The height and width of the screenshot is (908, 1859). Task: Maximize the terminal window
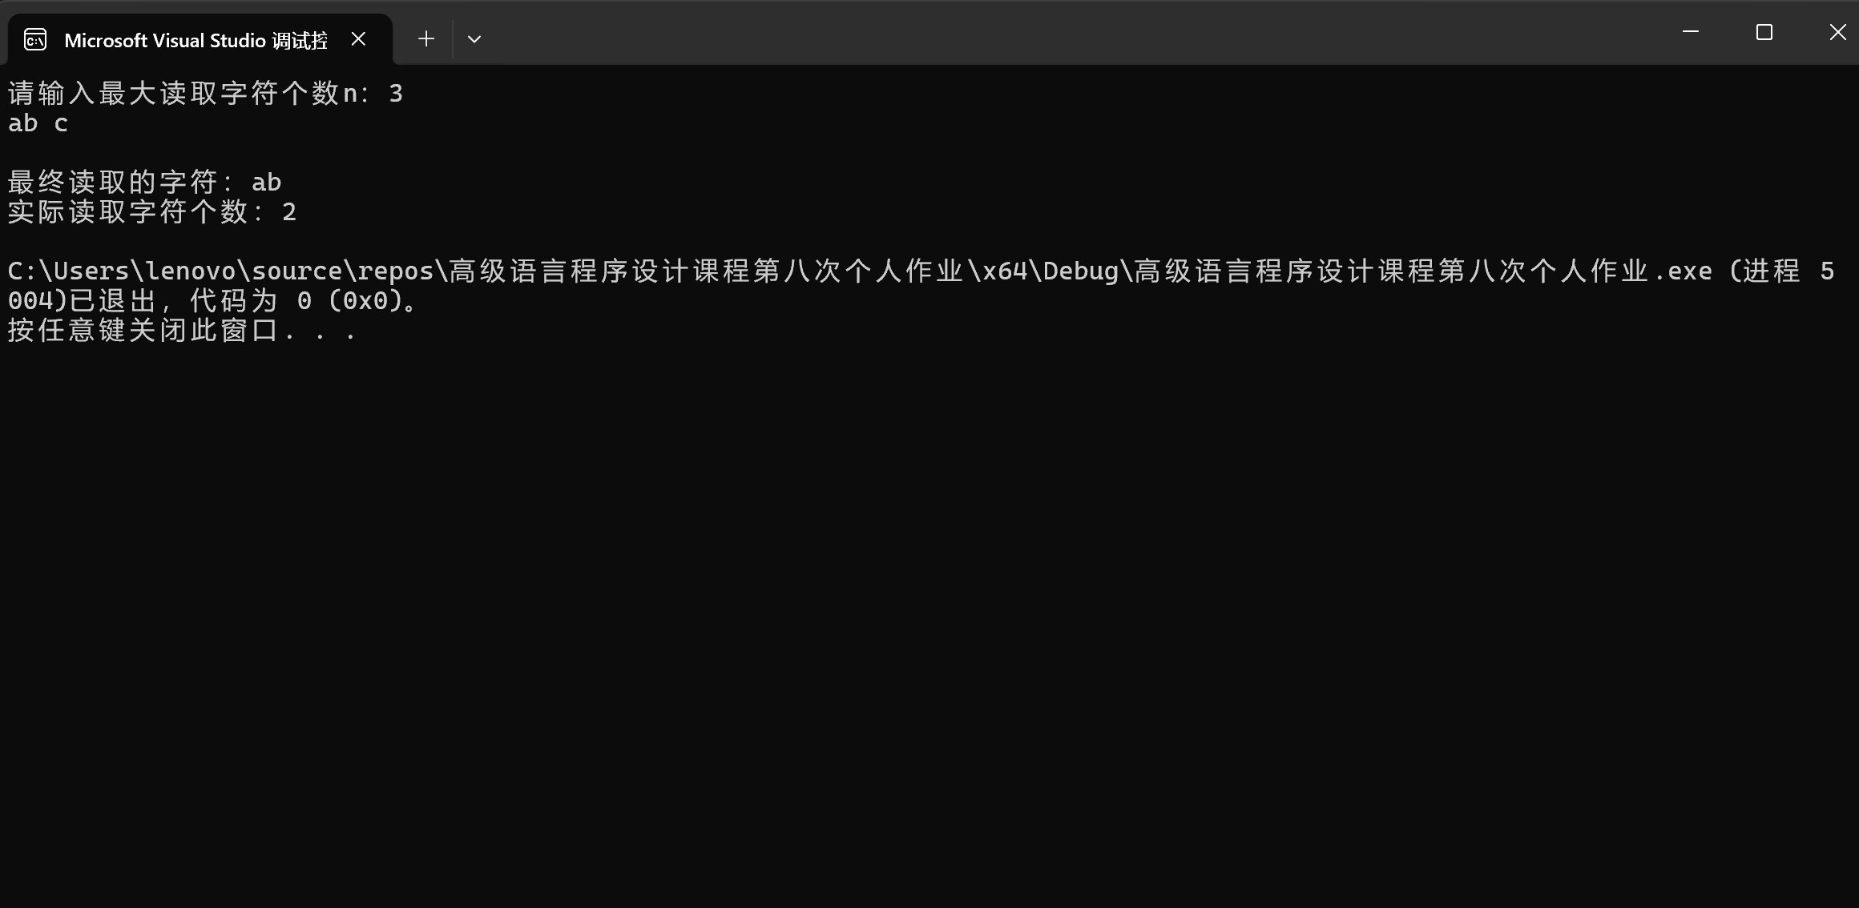pos(1764,32)
